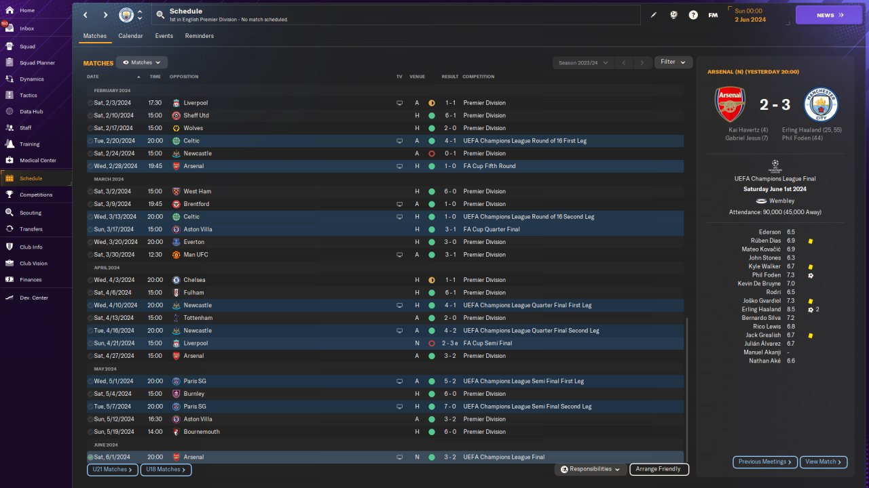The height and width of the screenshot is (488, 869).
Task: Open the Finances section
Action: pos(35,280)
